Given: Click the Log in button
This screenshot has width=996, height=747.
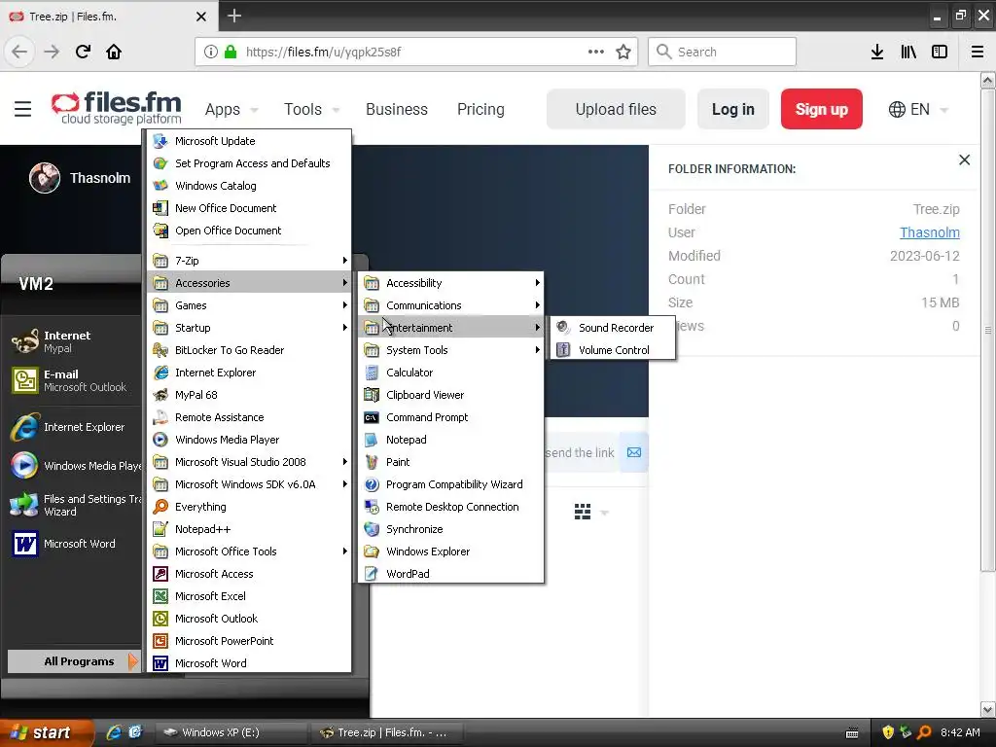Looking at the screenshot, I should point(733,109).
